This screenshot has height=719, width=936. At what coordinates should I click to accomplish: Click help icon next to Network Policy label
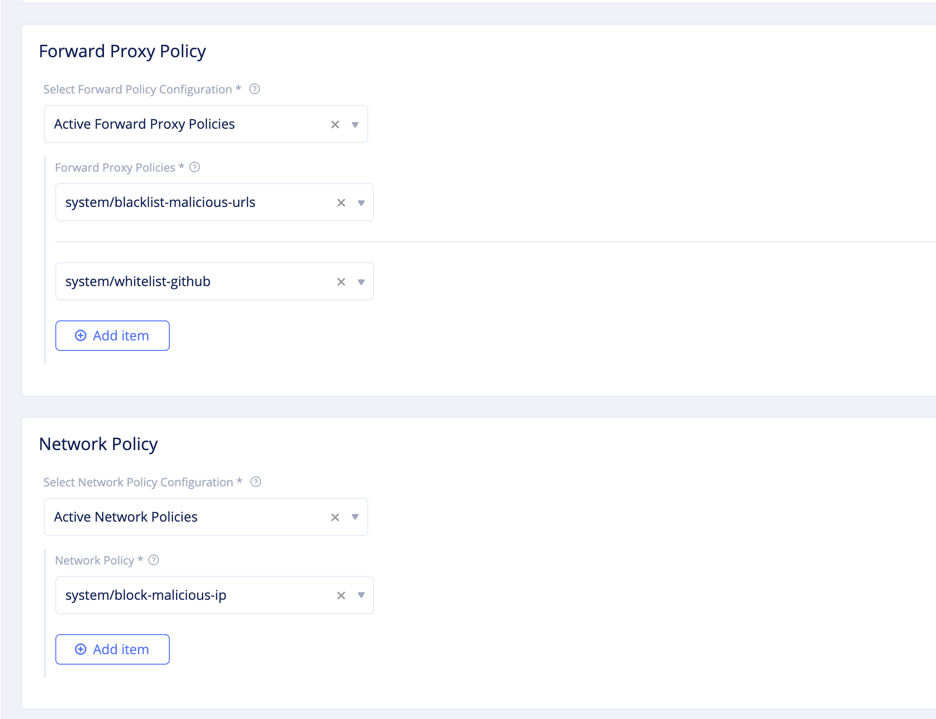pos(154,560)
